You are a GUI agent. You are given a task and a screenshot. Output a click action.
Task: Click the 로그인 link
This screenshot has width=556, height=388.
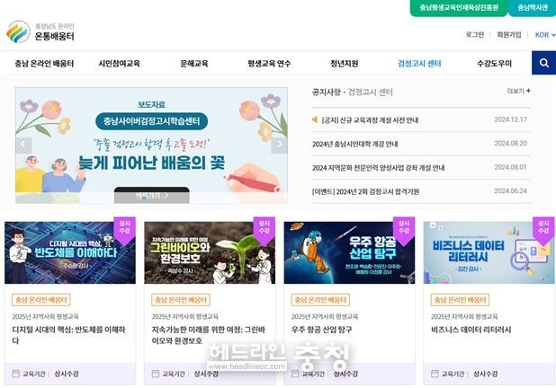[475, 35]
